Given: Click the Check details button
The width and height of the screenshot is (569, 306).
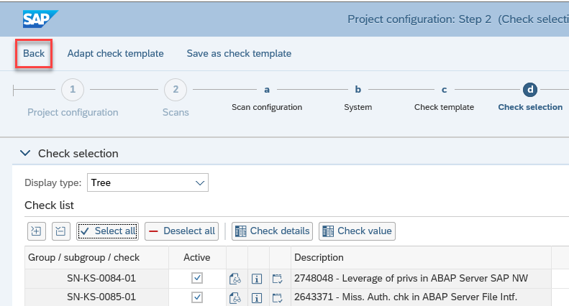Looking at the screenshot, I should [272, 231].
